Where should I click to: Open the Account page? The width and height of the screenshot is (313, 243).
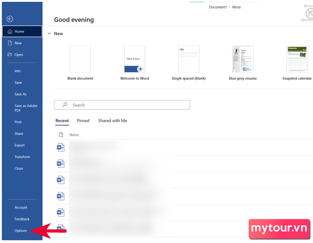21,208
